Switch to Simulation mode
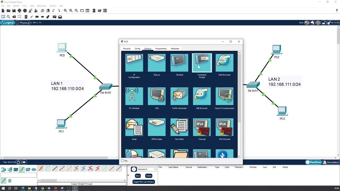This screenshot has height=191, width=340. pos(331,162)
